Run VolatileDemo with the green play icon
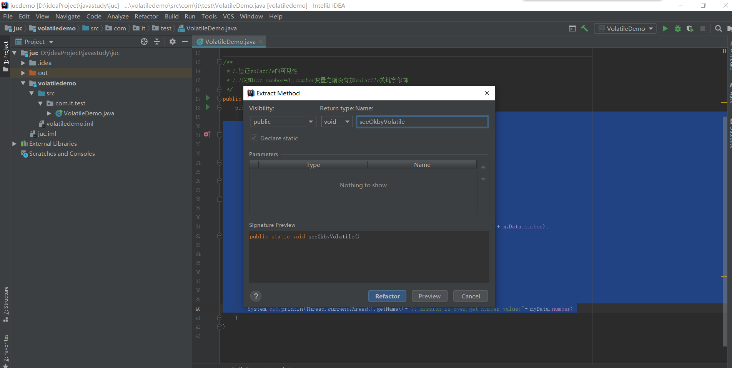Viewport: 732px width, 368px height. pos(665,28)
